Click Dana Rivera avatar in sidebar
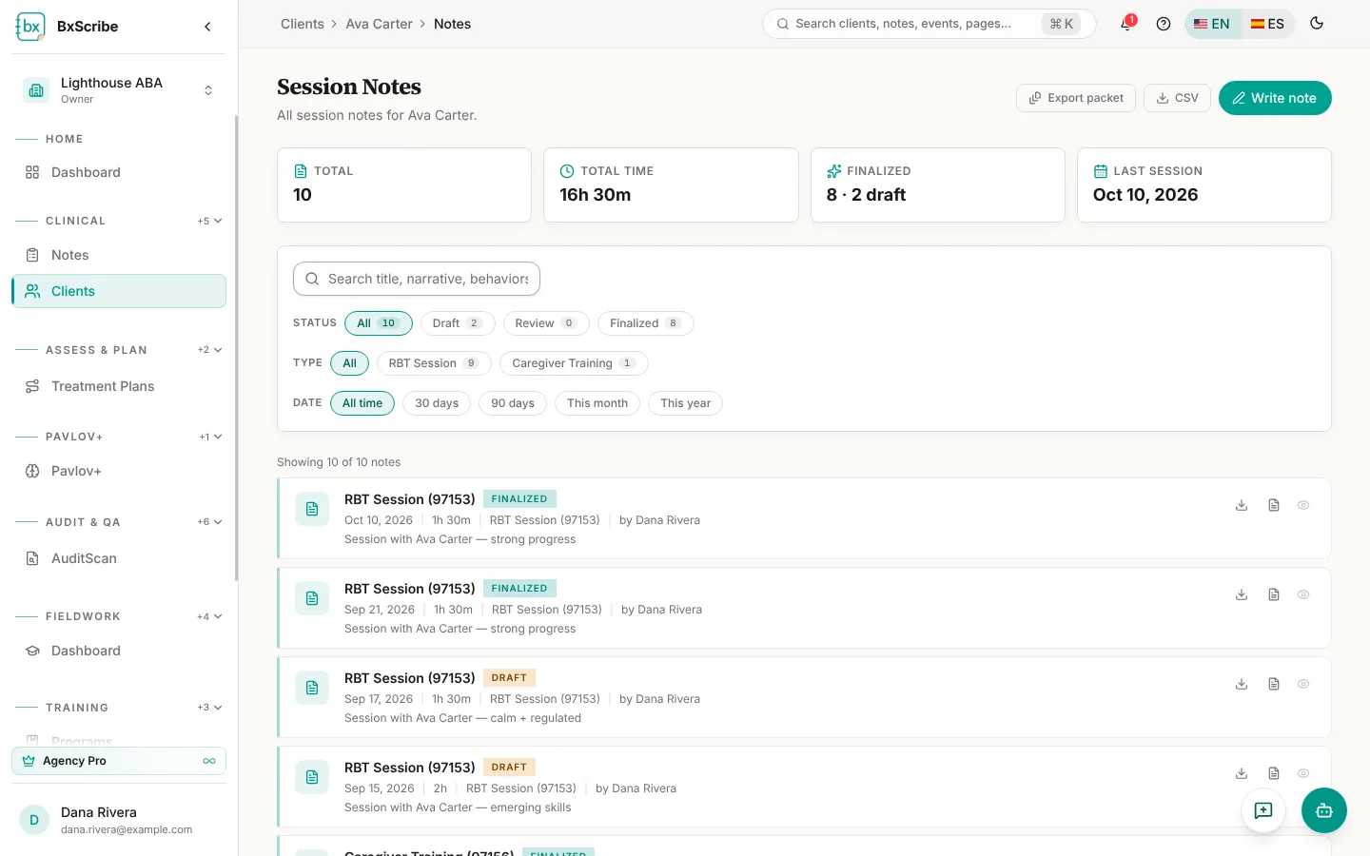This screenshot has height=856, width=1370. pos(34,820)
